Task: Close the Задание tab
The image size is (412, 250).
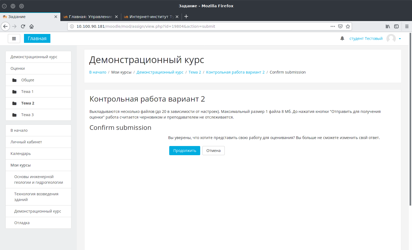Action: pos(56,17)
